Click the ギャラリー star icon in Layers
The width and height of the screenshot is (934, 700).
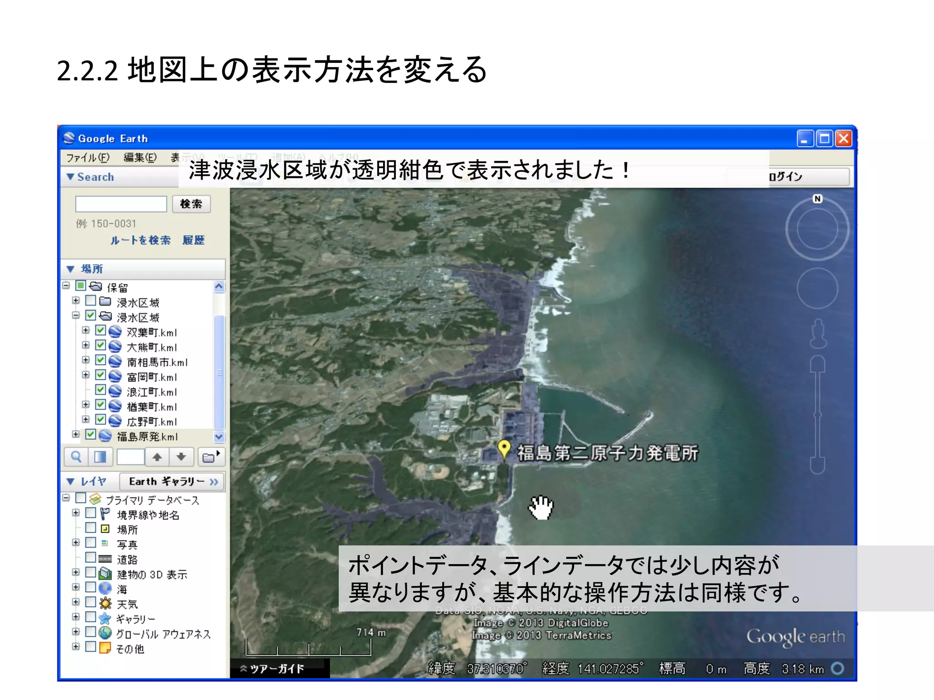point(105,618)
